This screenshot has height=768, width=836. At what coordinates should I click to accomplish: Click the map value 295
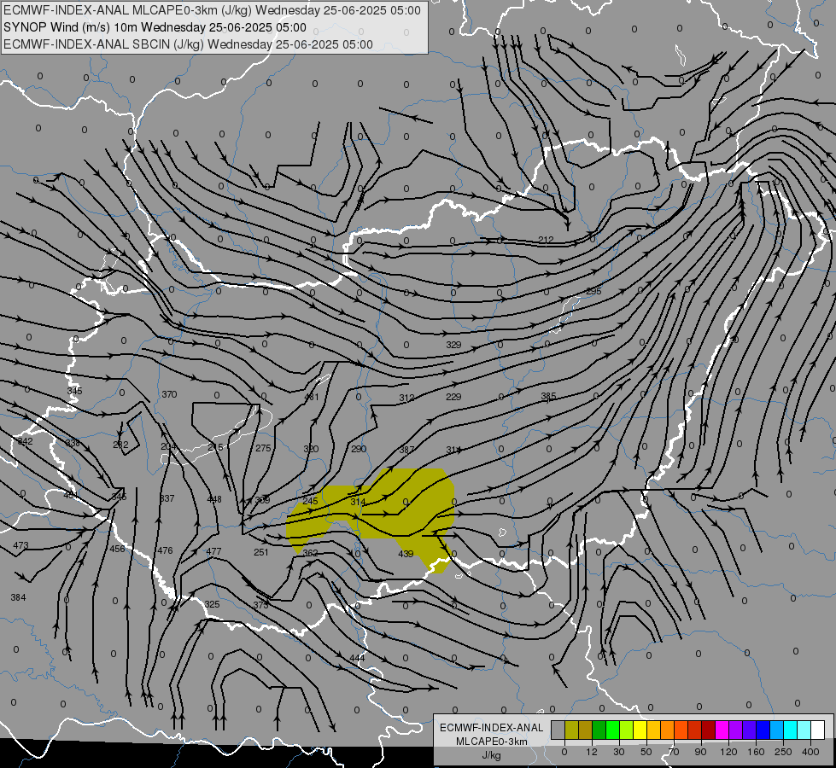(x=593, y=291)
